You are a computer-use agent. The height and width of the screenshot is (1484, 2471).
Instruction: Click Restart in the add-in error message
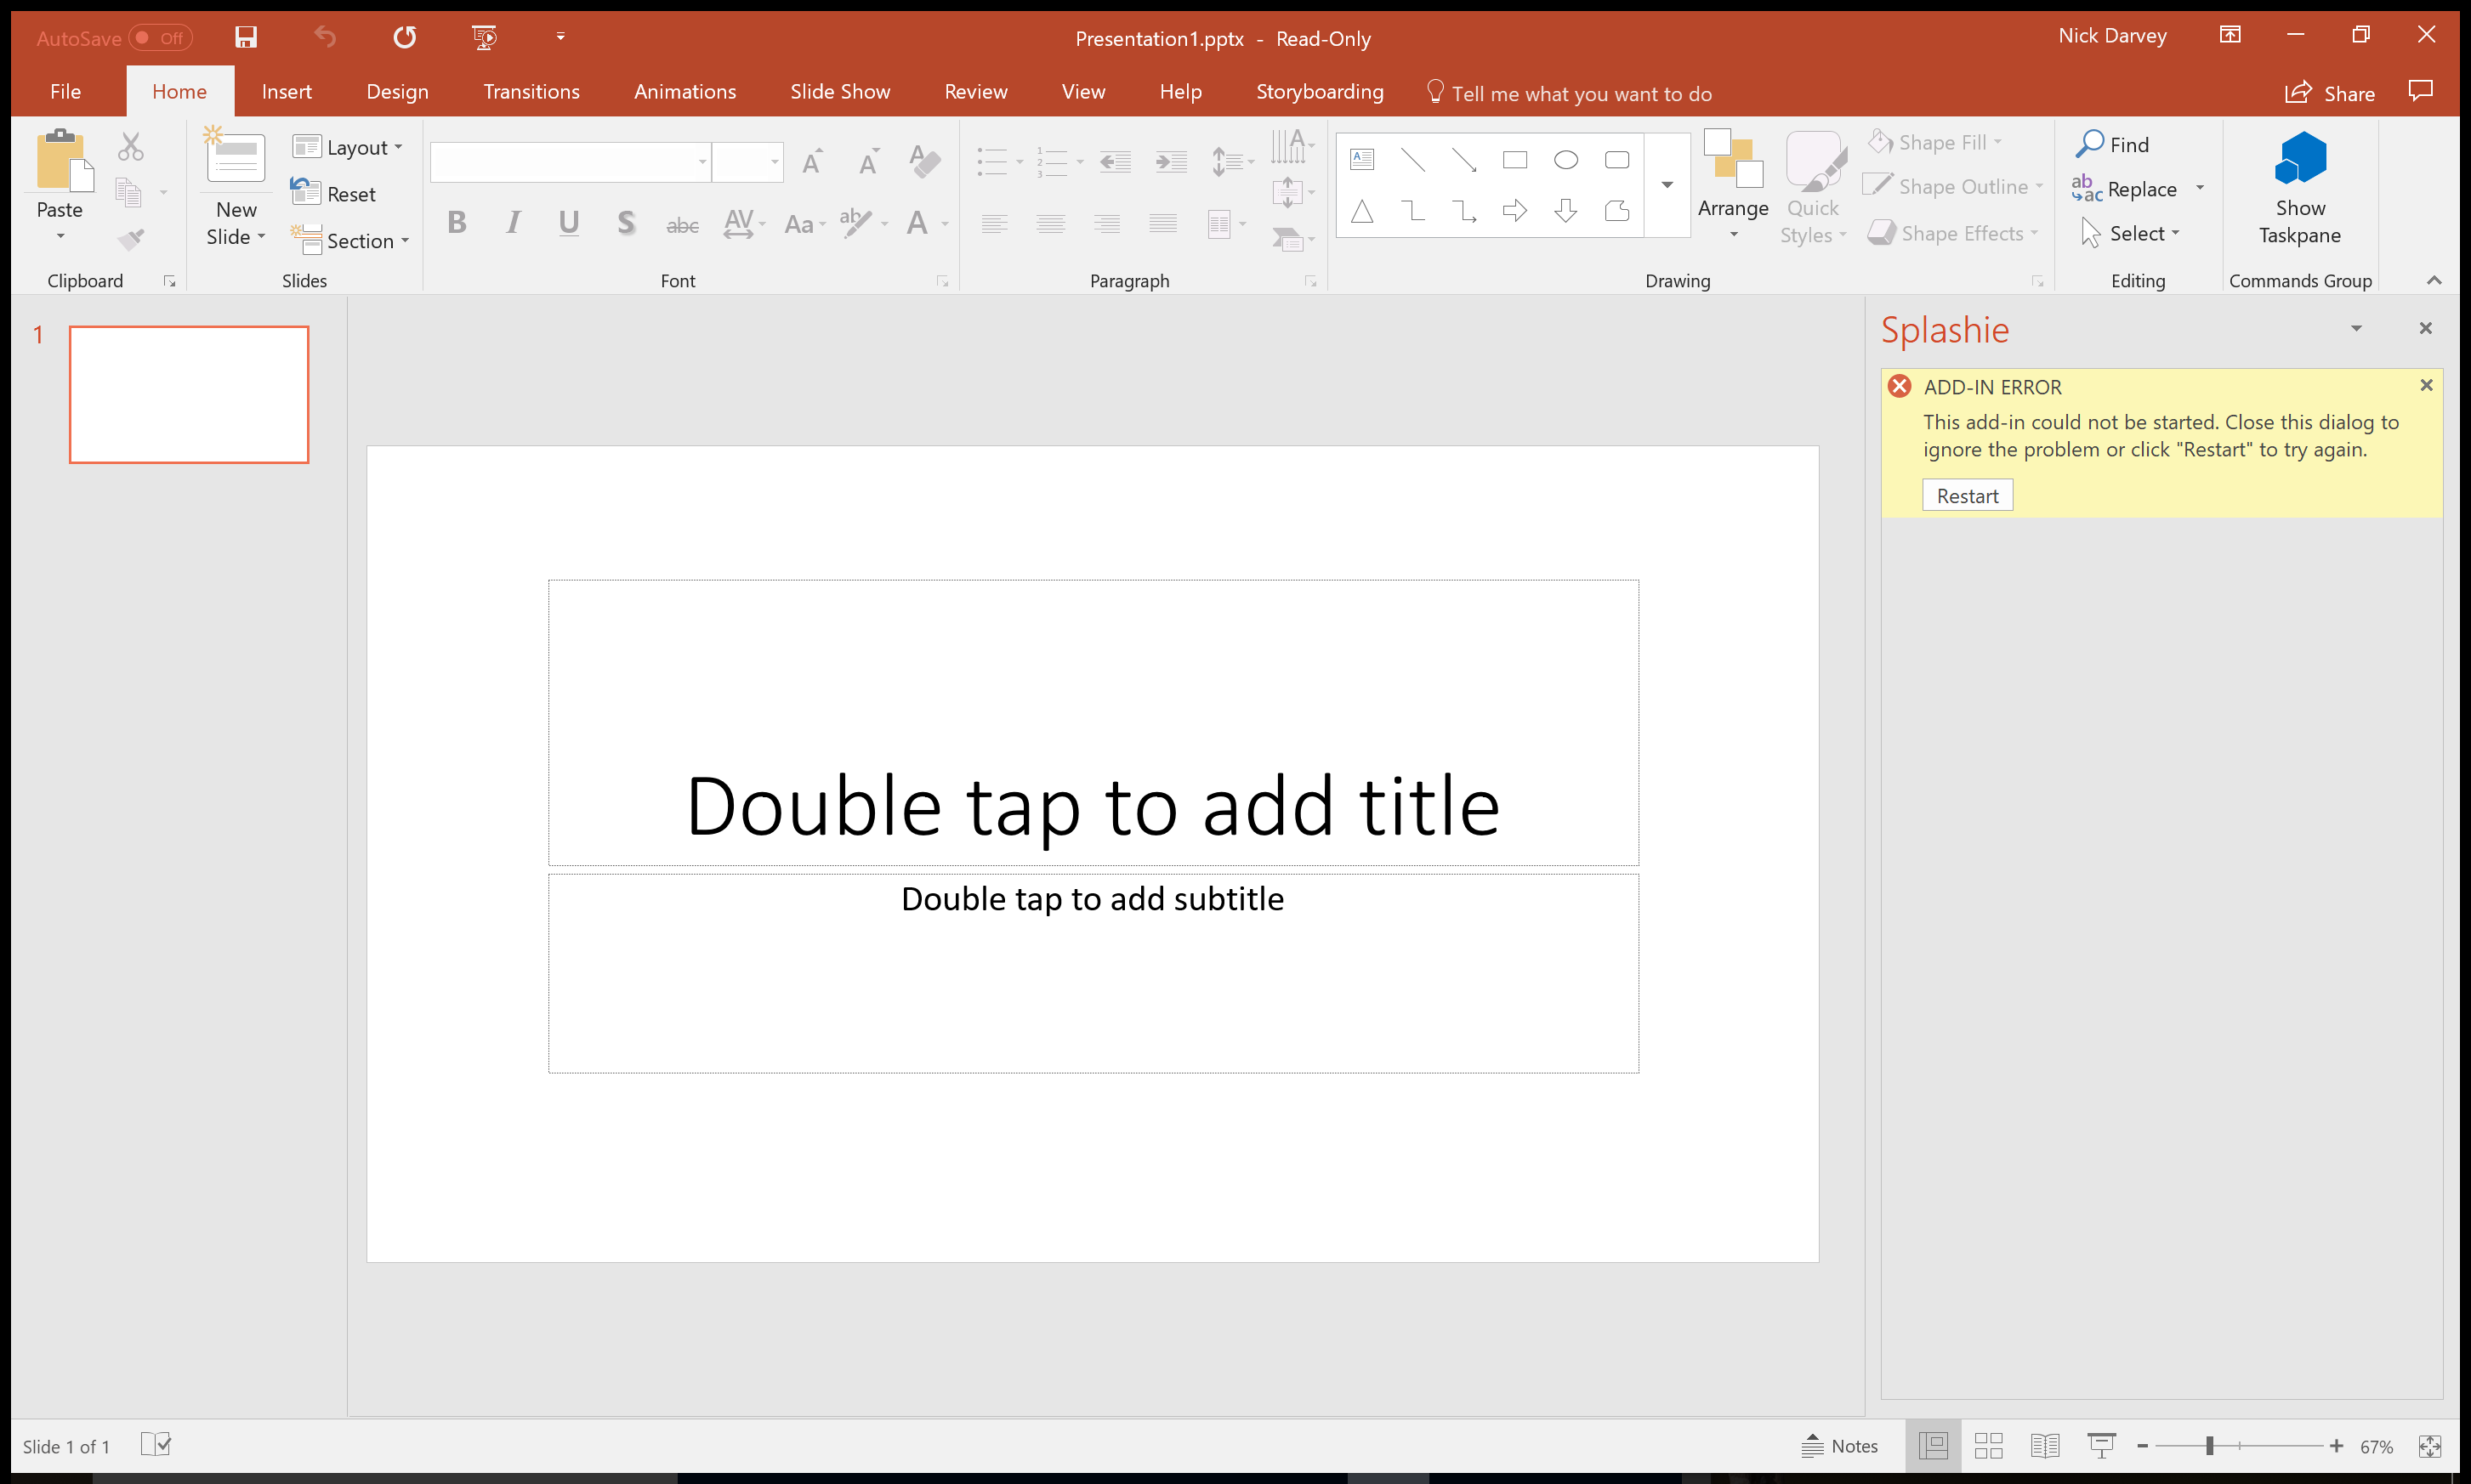point(1967,495)
